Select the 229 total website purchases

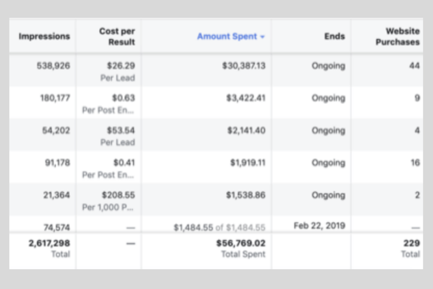tap(411, 243)
